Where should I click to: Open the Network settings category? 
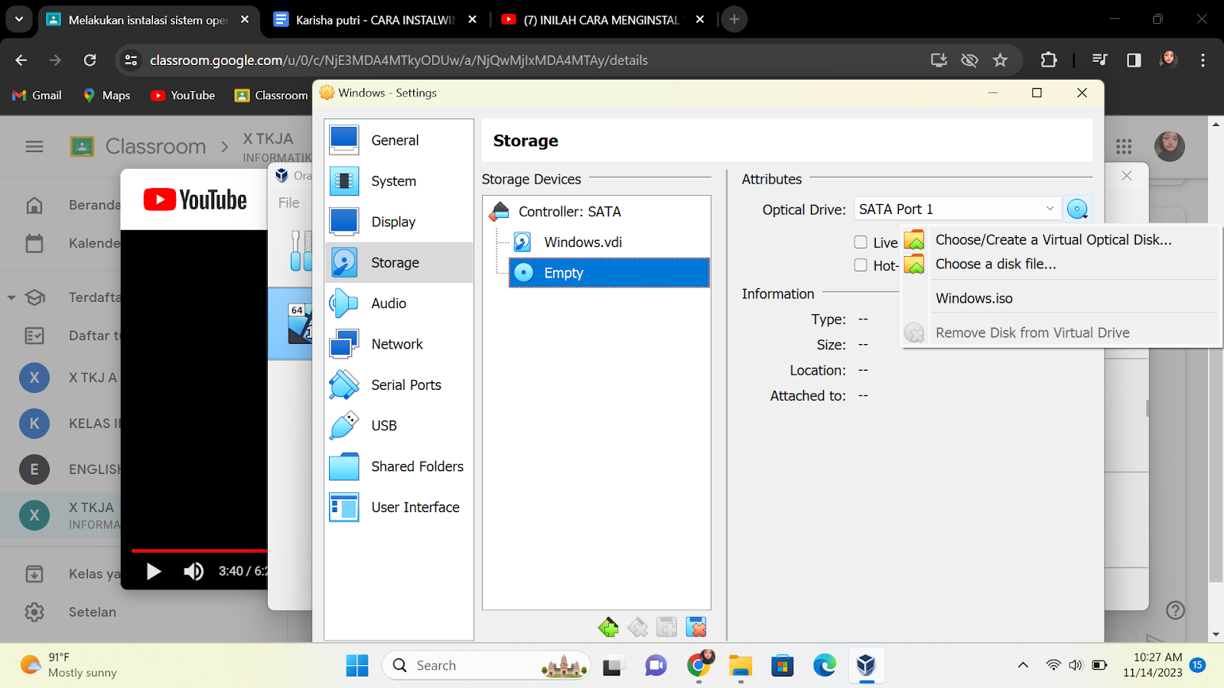point(399,344)
